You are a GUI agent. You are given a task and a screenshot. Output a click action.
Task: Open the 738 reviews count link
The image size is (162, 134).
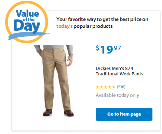point(121,87)
